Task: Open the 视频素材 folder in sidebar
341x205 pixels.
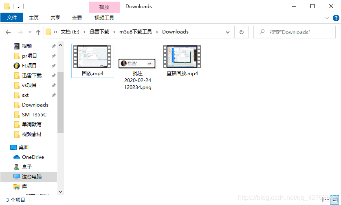Action: click(x=32, y=134)
